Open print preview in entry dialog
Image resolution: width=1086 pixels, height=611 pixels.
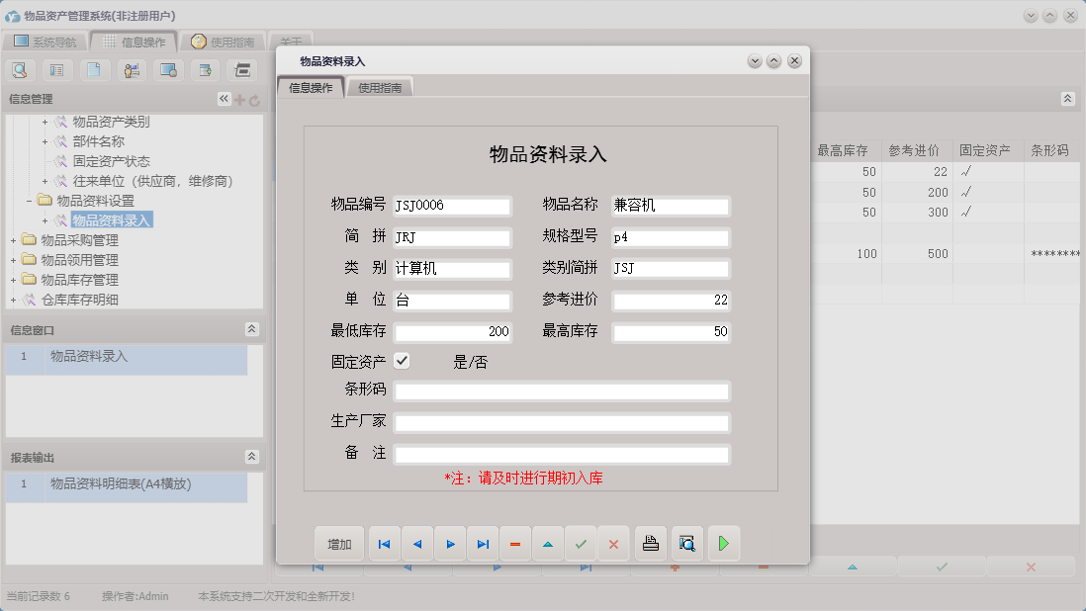686,543
